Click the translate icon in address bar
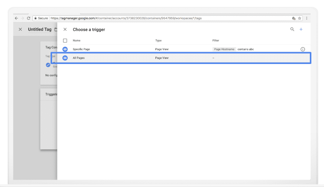This screenshot has height=187, width=324. click(x=293, y=18)
